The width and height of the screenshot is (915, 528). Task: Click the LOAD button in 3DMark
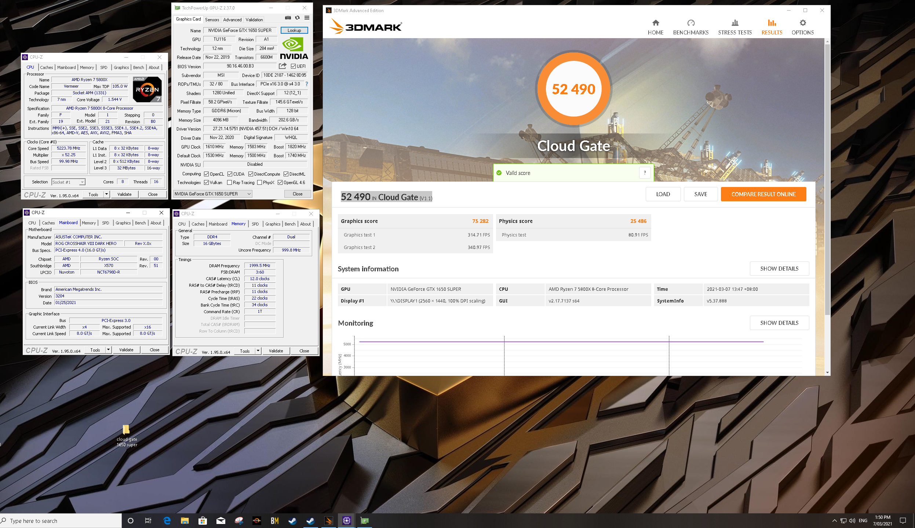(x=663, y=194)
